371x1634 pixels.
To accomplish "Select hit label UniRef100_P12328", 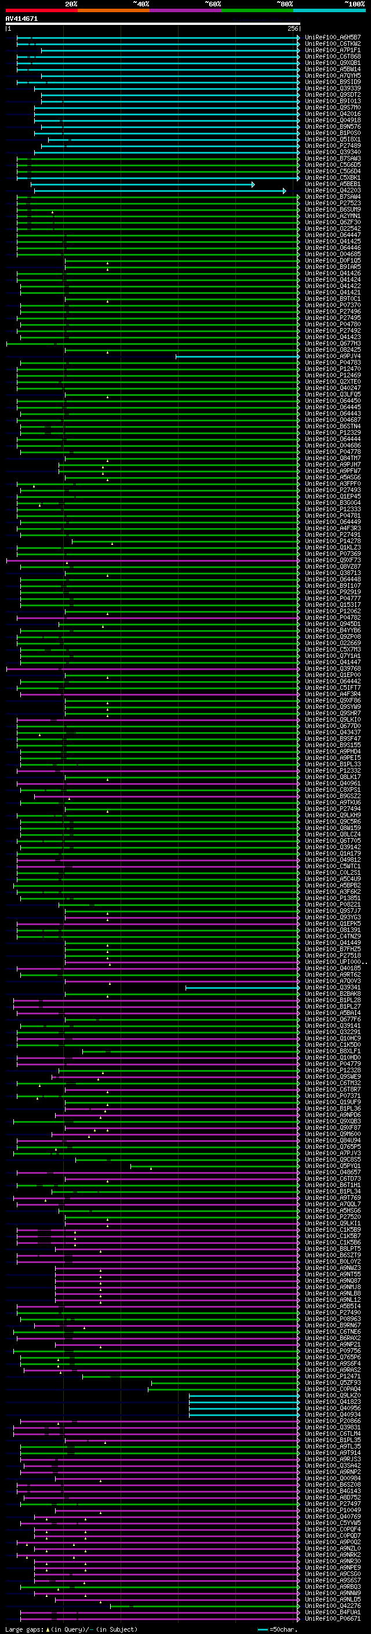I will (333, 1070).
